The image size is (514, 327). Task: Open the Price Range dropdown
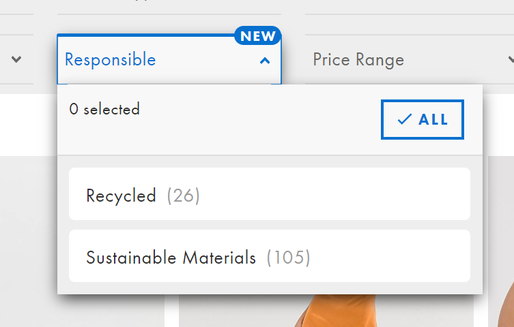point(410,59)
